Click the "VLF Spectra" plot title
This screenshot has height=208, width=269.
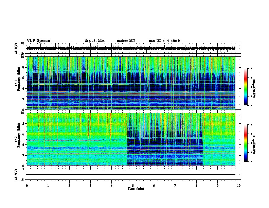38,40
